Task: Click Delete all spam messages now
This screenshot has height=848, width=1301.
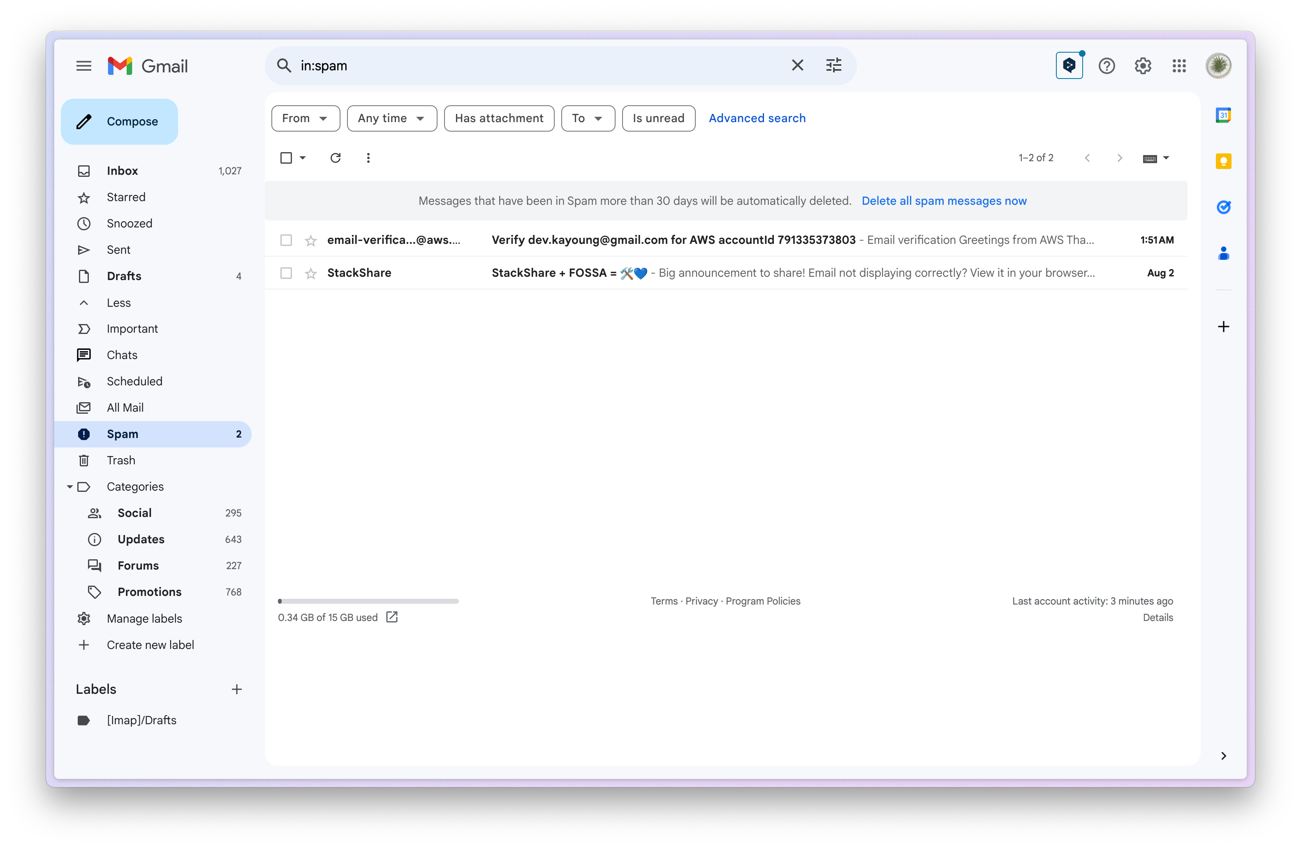Action: pyautogui.click(x=944, y=201)
